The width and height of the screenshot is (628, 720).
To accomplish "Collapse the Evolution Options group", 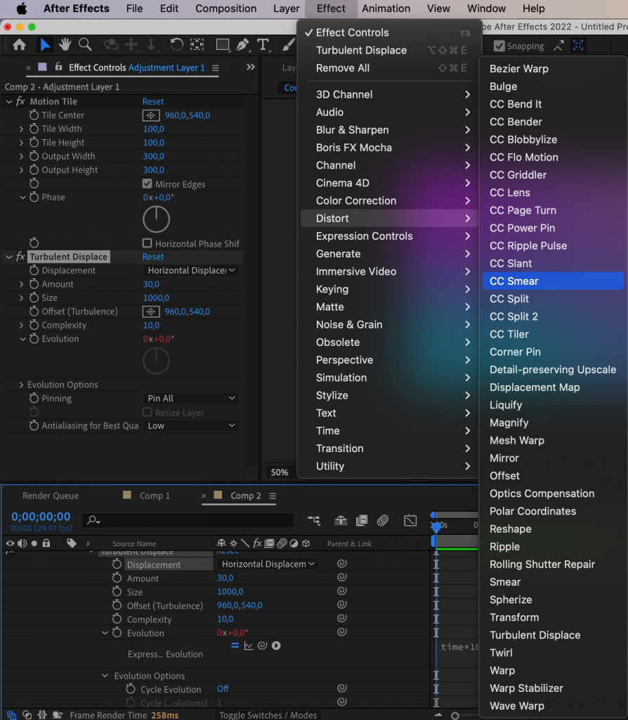I will click(105, 674).
